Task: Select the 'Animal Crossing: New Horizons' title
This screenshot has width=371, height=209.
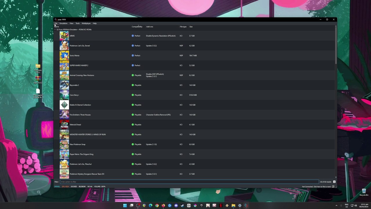Action: pyautogui.click(x=82, y=75)
